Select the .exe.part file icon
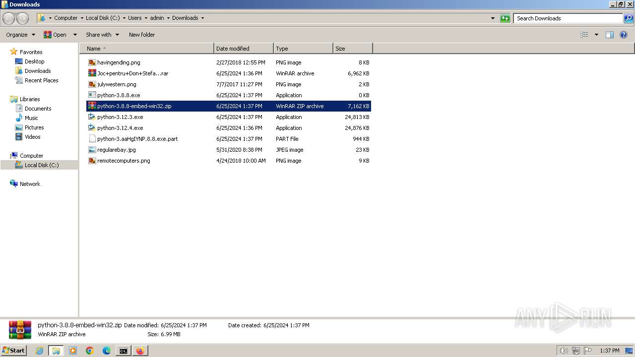This screenshot has width=635, height=357. click(x=92, y=139)
